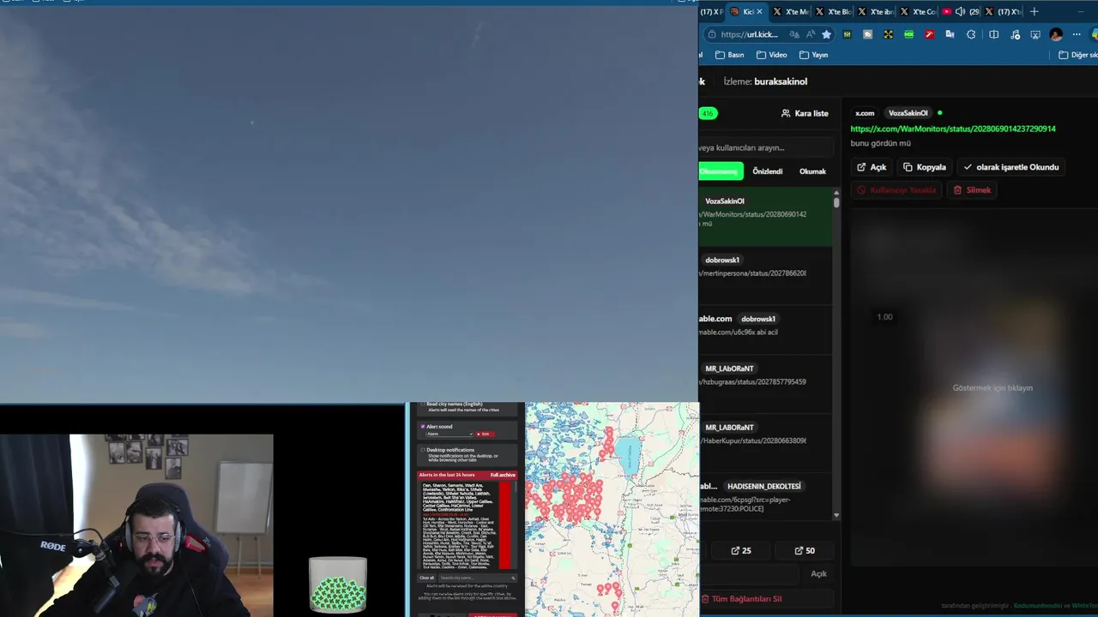The width and height of the screenshot is (1098, 617).
Task: Click the green 416 count badge
Action: [x=708, y=113]
